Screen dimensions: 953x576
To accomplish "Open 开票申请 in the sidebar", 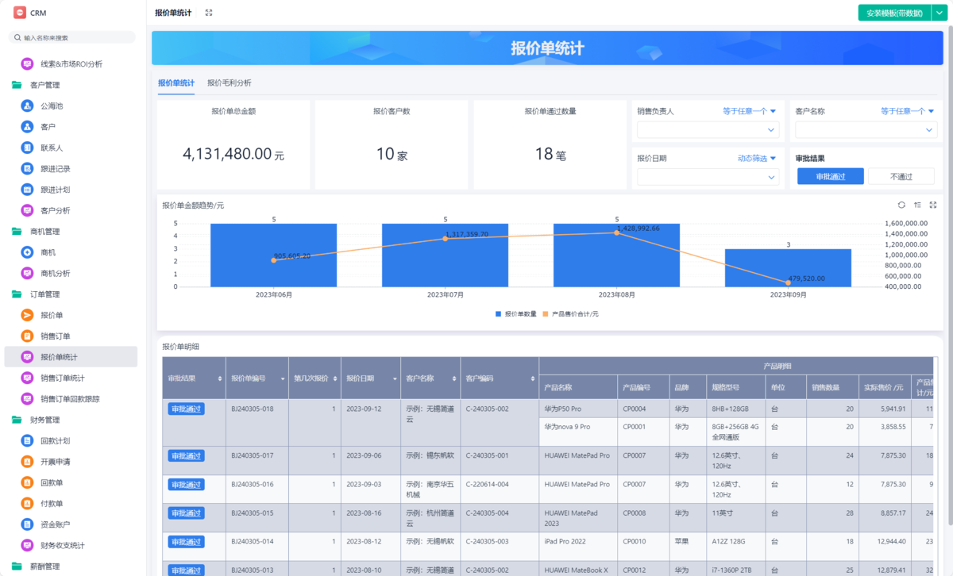I will 71,462.
